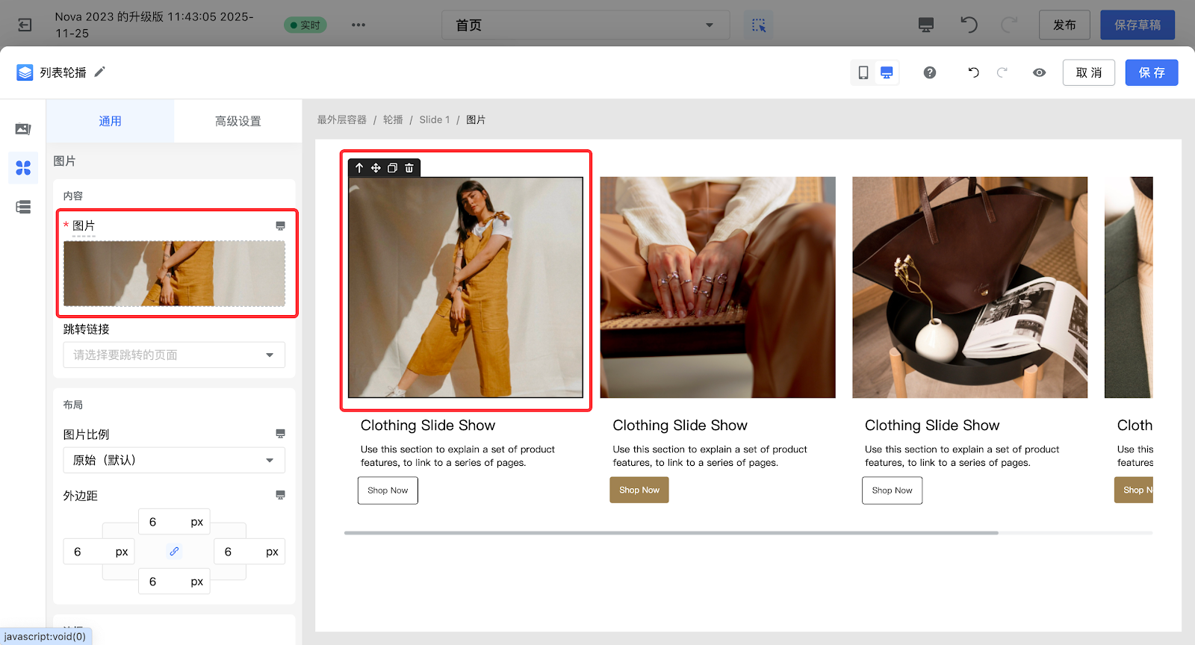Click the blue 保存 button
This screenshot has width=1195, height=645.
[1151, 72]
